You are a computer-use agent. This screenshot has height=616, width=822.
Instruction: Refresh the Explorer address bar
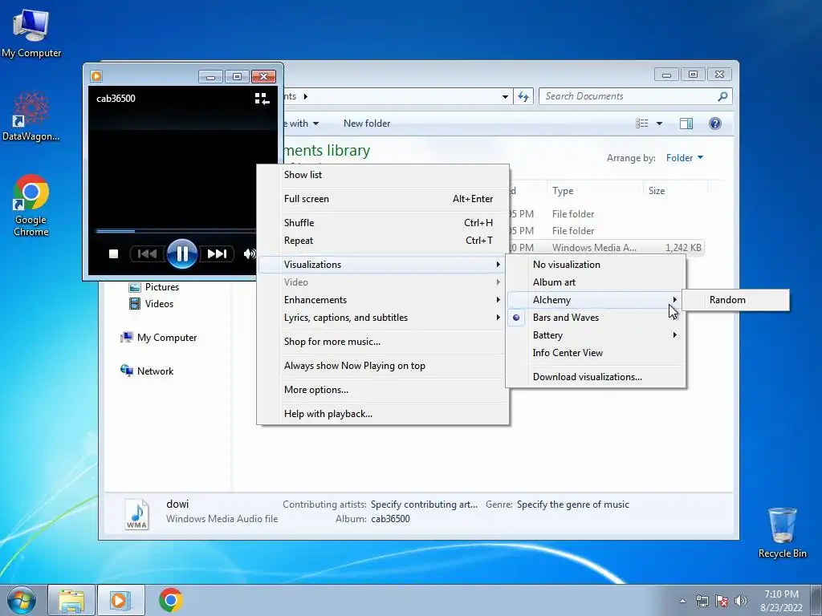[523, 96]
